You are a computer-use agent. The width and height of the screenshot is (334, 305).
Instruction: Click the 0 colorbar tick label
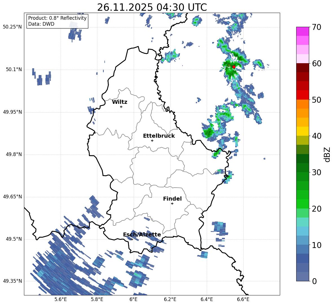[314, 281]
